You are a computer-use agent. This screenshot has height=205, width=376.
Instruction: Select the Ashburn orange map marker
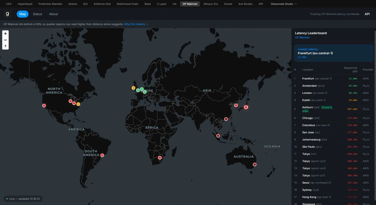[78, 104]
